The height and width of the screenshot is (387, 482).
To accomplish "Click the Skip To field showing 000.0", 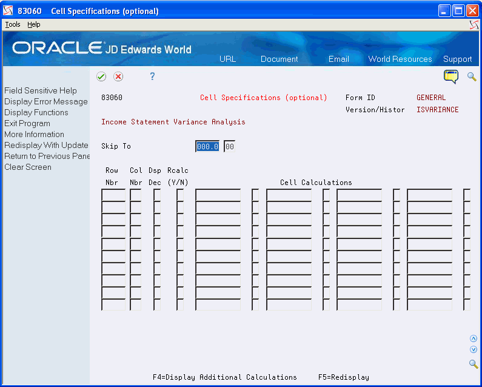I will point(207,146).
